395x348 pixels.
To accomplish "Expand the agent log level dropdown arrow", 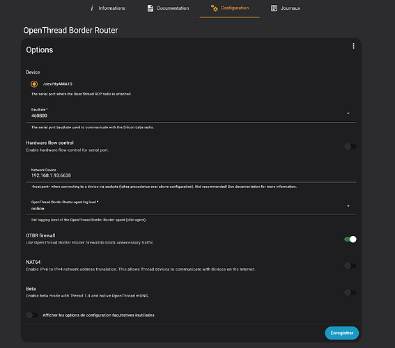I will tap(348, 206).
